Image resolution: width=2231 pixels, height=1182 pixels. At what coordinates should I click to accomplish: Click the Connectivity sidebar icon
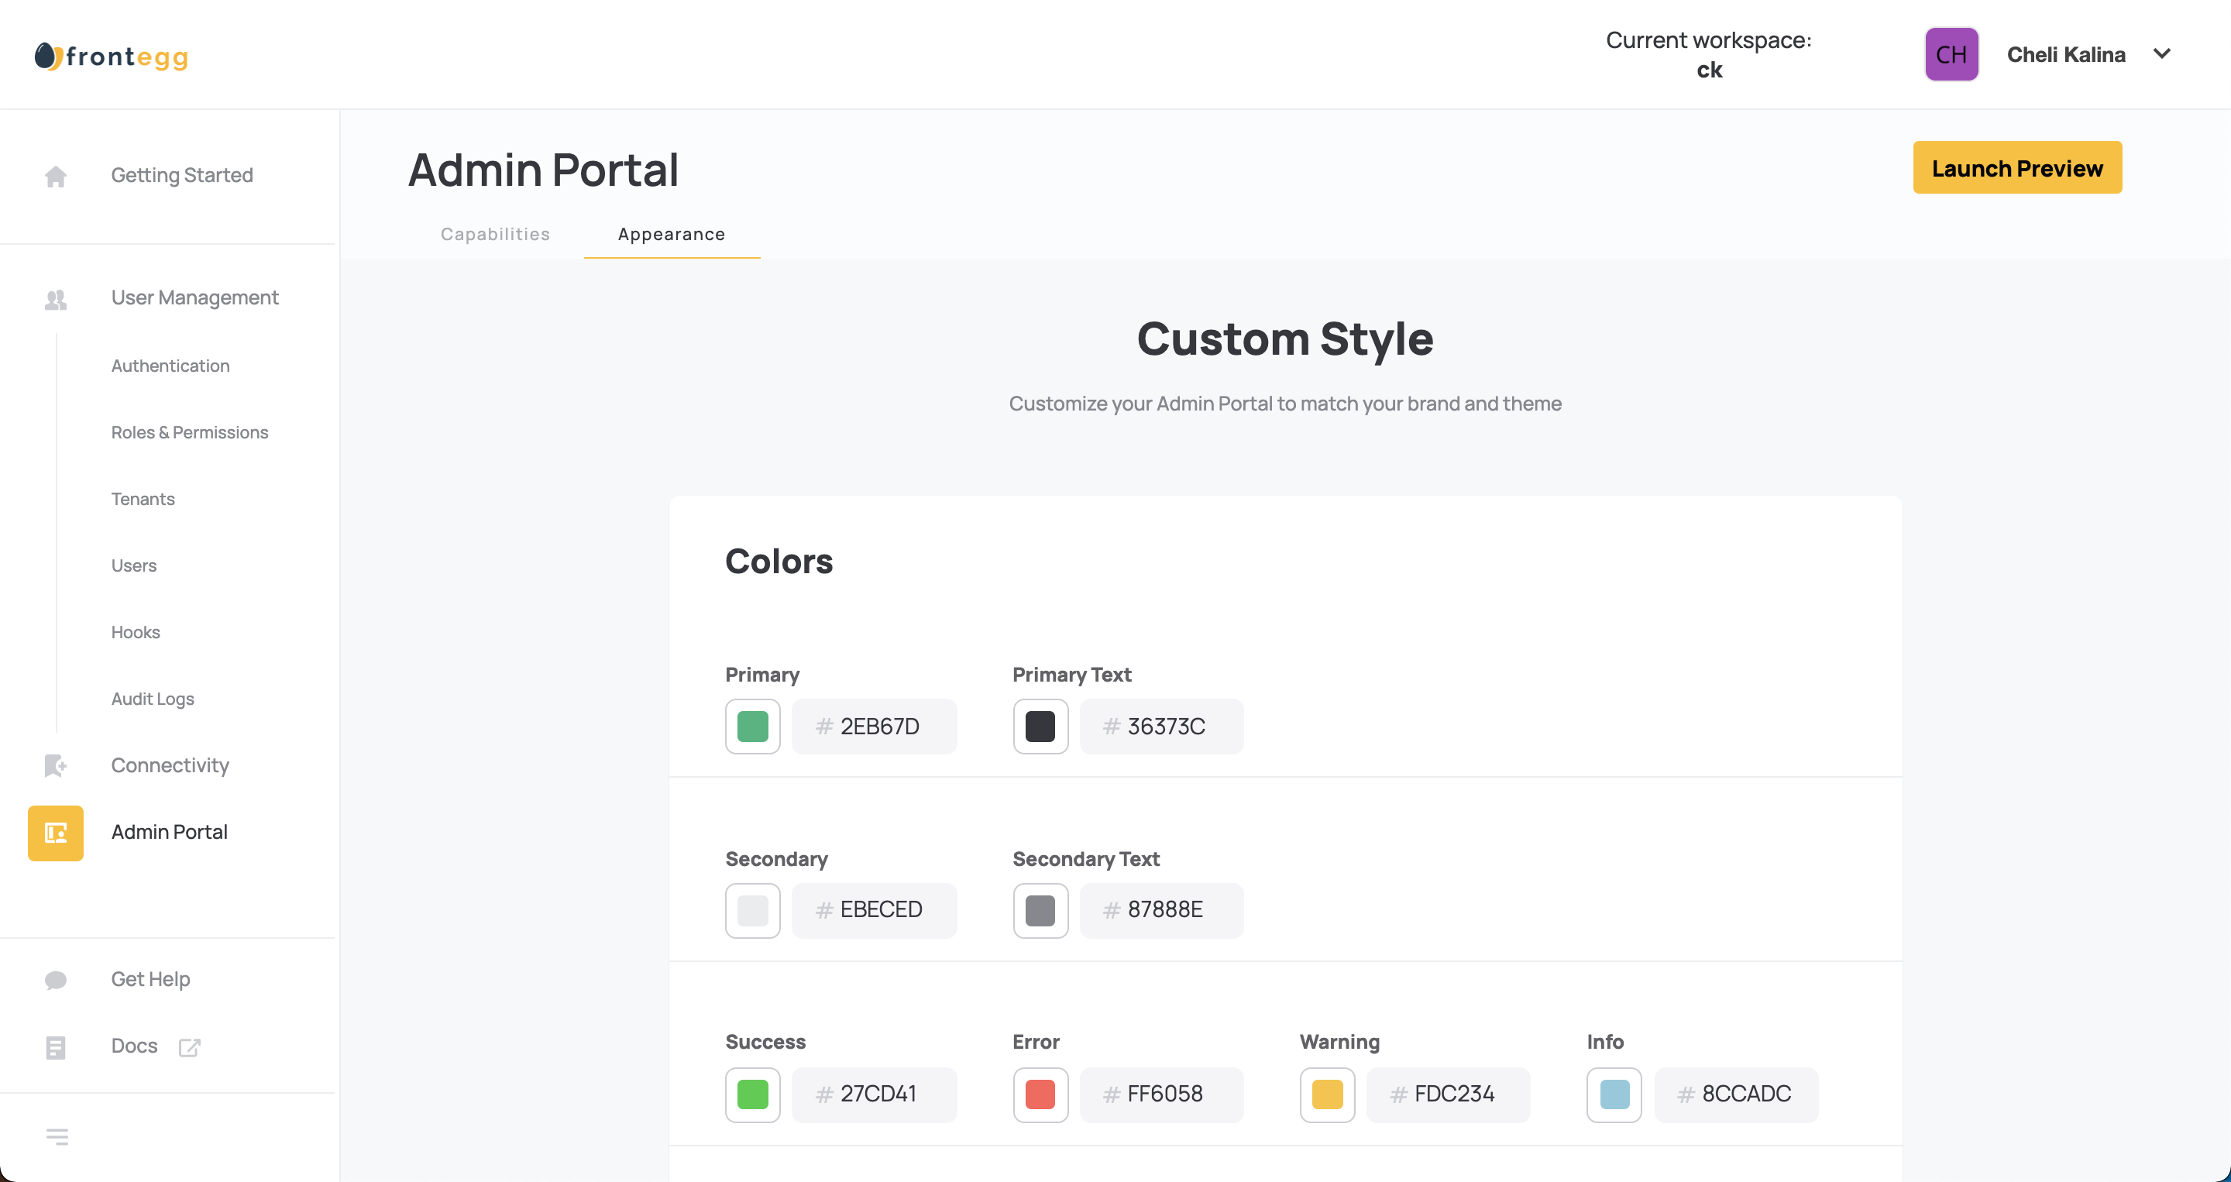coord(56,765)
